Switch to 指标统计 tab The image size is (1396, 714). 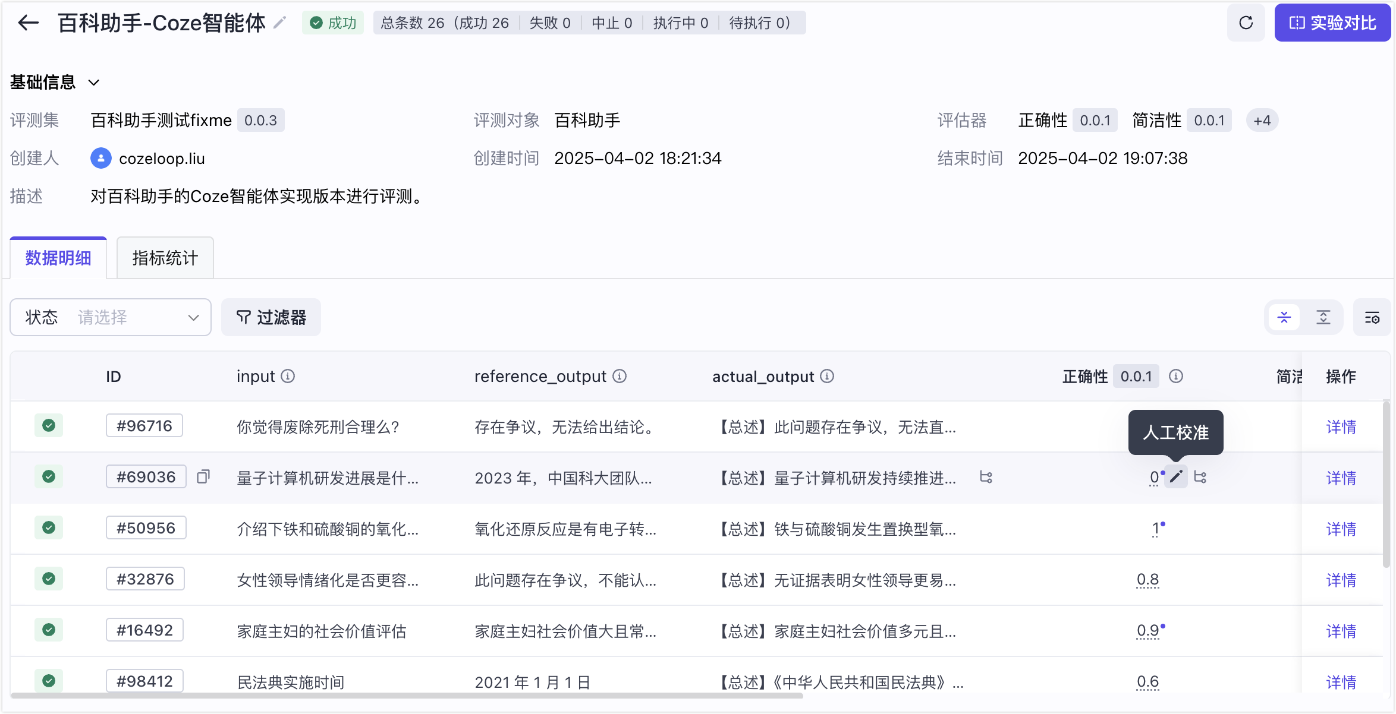(165, 258)
